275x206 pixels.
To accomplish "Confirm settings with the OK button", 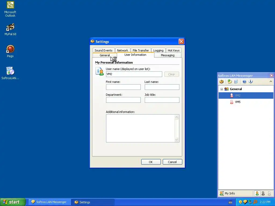I will (151, 162).
